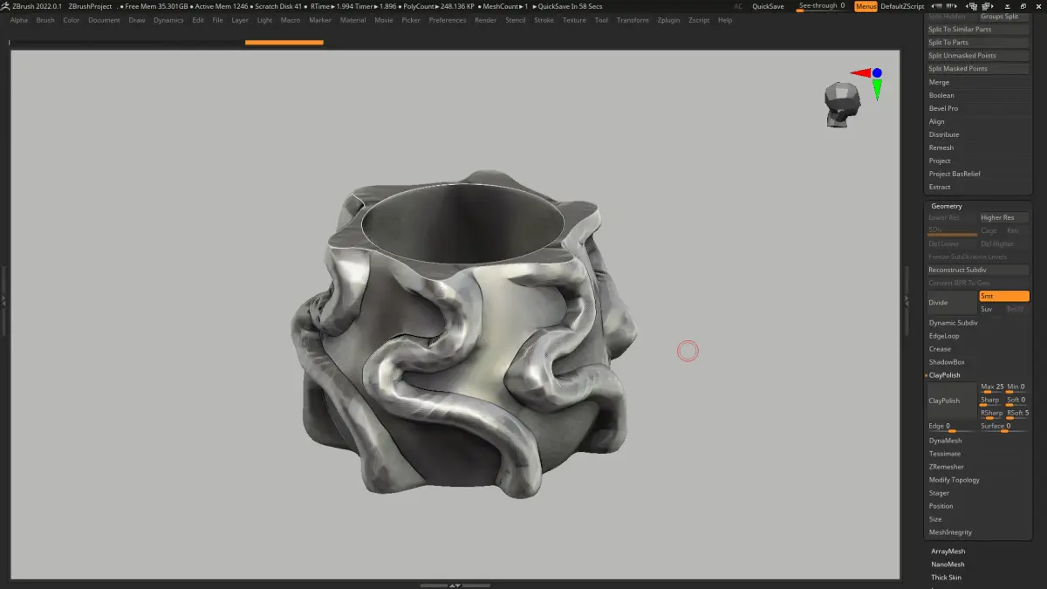Expand the MeshIntegrity section
Screen dimensions: 1047x589
(x=950, y=532)
